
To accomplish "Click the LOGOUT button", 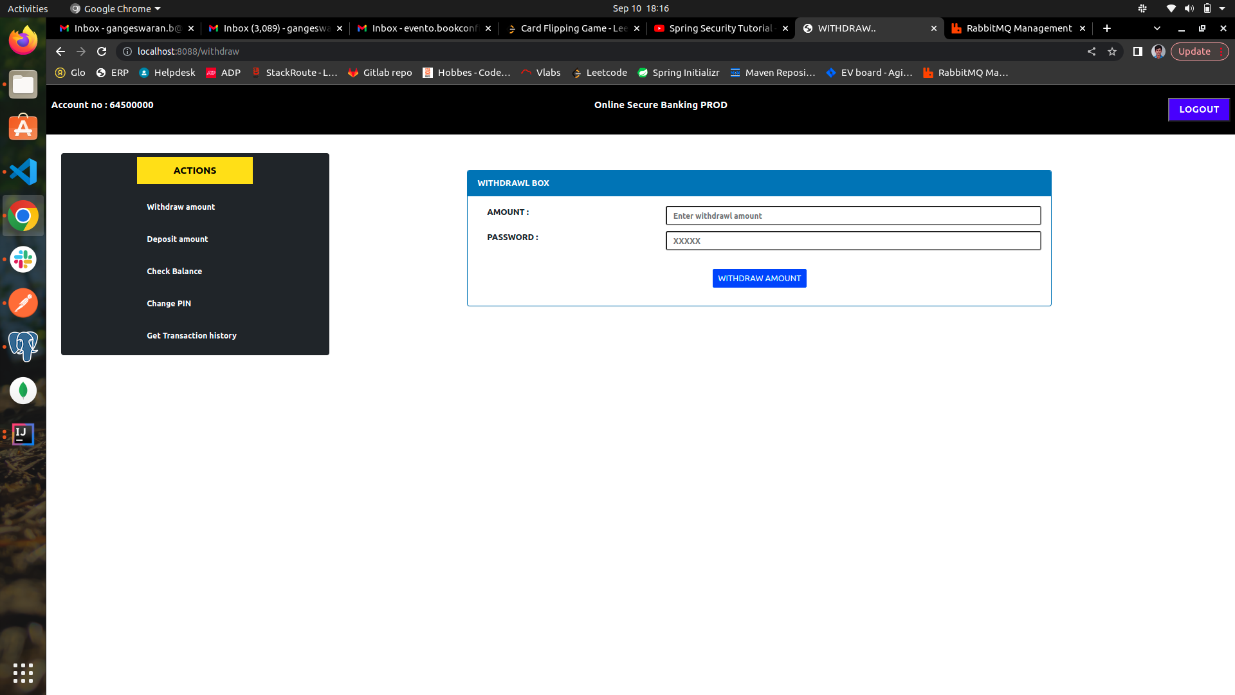I will coord(1198,109).
